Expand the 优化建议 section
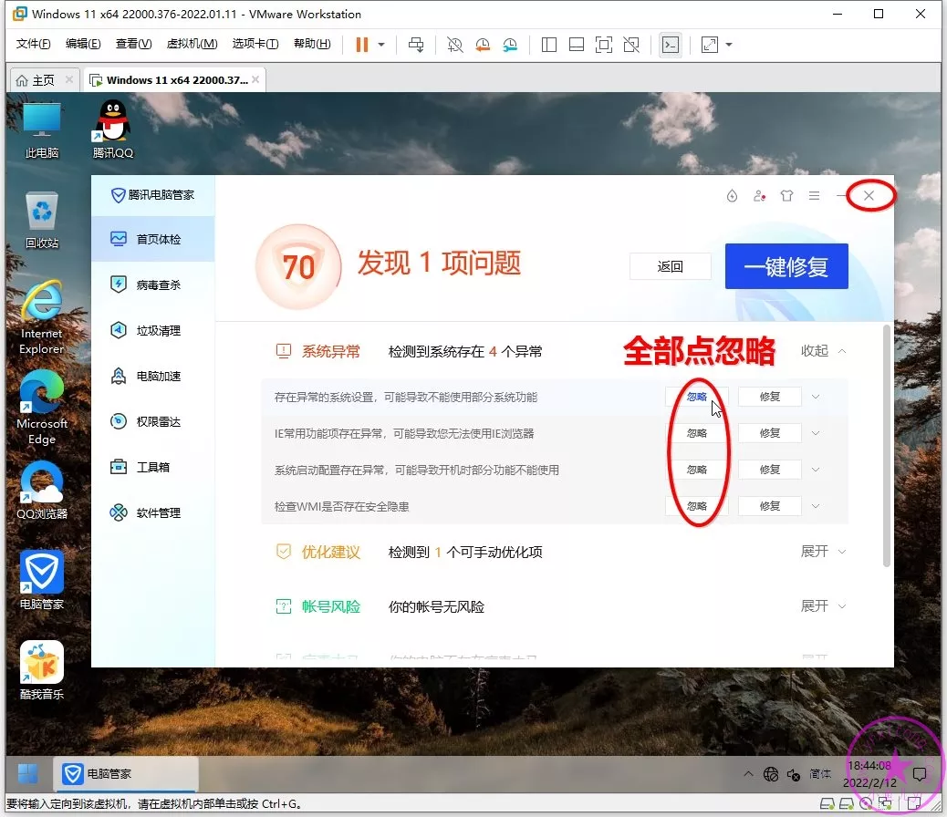The height and width of the screenshot is (817, 947). click(x=823, y=552)
